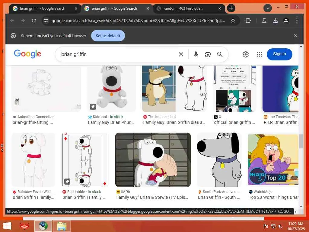Click the address bar URL
Image resolution: width=309 pixels, height=232 pixels.
138,21
